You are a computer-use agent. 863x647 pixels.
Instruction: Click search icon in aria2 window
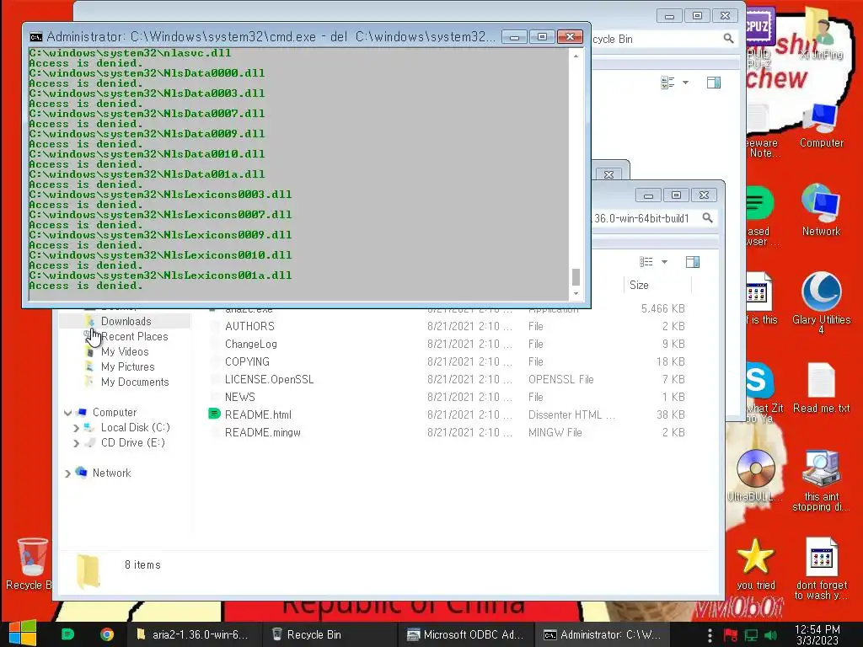pyautogui.click(x=707, y=218)
